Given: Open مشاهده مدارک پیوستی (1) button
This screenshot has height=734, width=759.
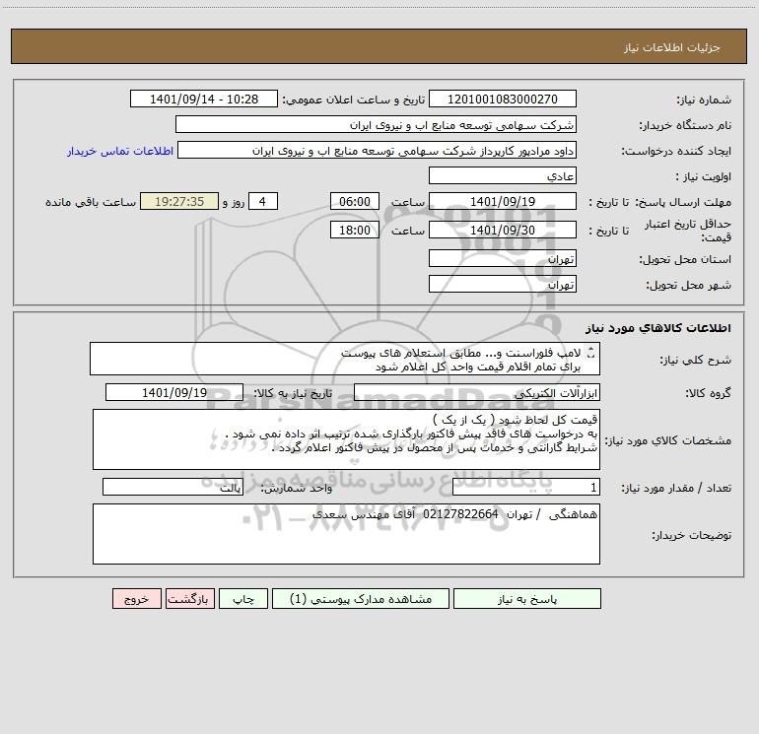Looking at the screenshot, I should click(x=361, y=598).
